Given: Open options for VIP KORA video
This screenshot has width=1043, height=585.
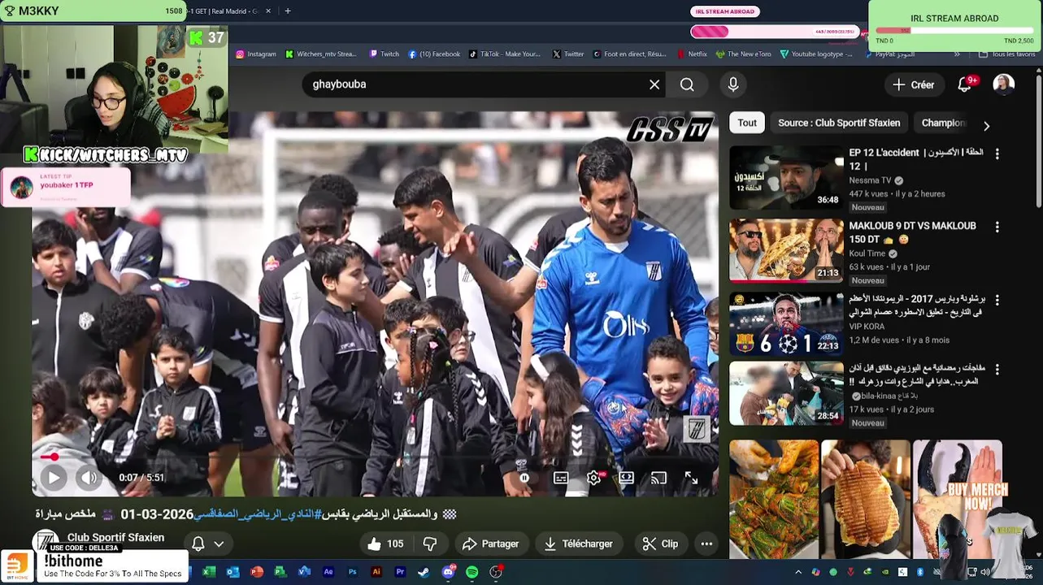Looking at the screenshot, I should (997, 300).
